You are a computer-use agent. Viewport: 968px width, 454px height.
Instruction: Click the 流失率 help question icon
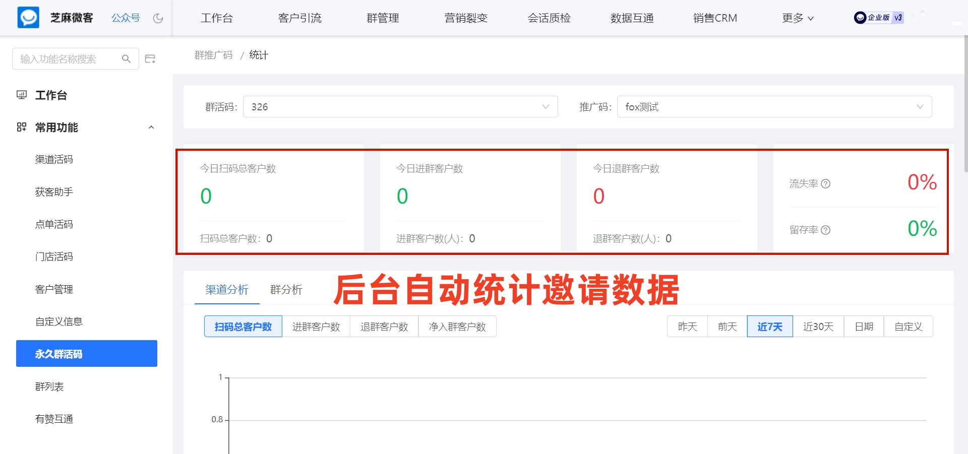point(825,183)
